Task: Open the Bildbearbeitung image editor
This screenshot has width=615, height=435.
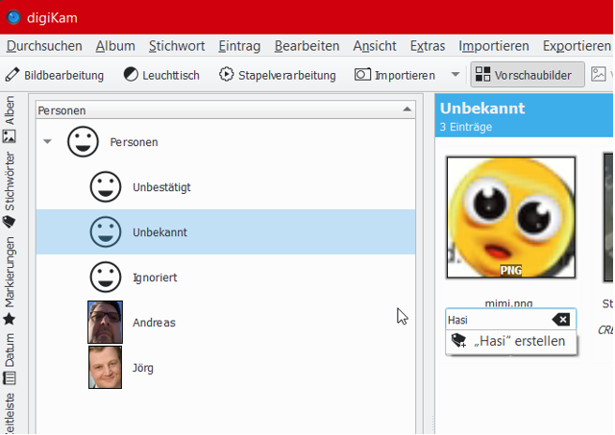Action: [x=57, y=75]
